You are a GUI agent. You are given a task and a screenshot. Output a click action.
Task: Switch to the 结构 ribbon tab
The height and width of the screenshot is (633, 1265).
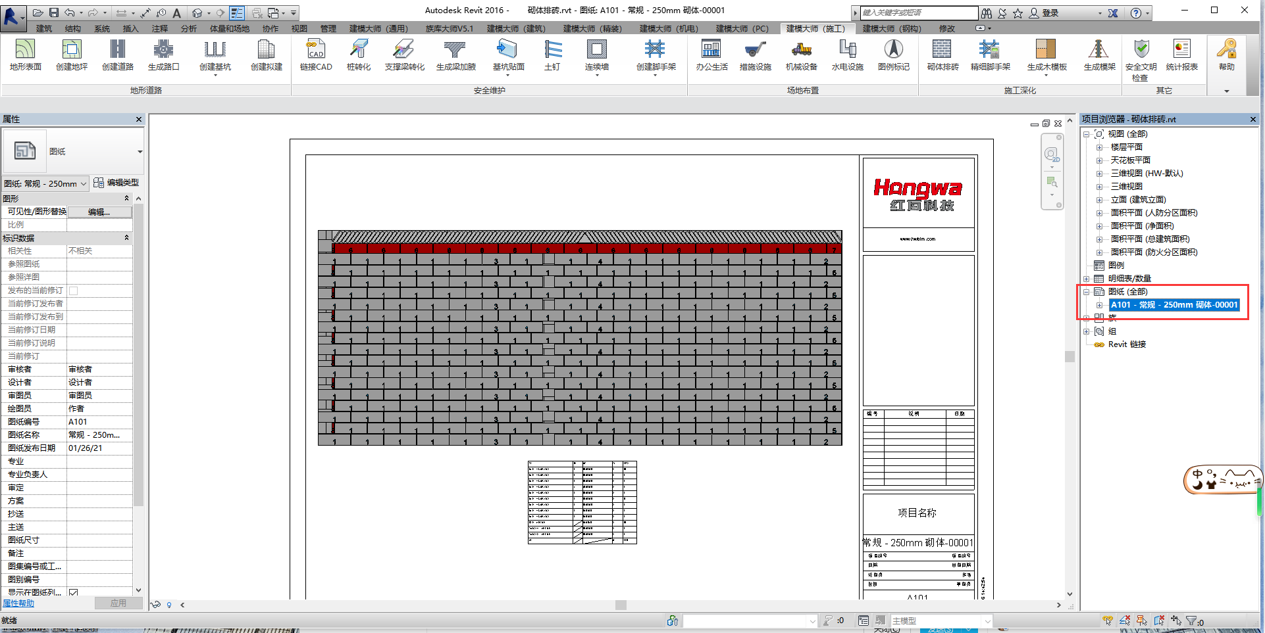[x=73, y=28]
